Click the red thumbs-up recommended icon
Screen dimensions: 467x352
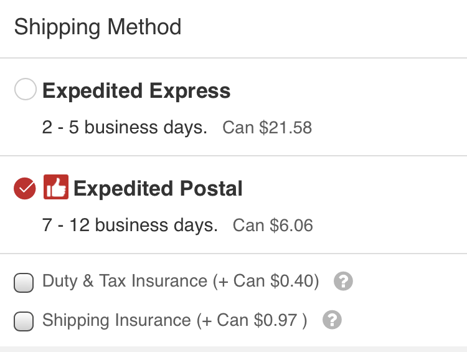click(x=55, y=188)
